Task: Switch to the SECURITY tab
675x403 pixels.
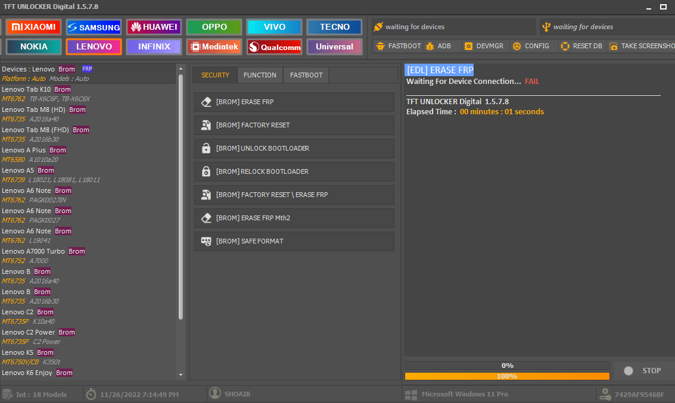Action: [x=215, y=75]
